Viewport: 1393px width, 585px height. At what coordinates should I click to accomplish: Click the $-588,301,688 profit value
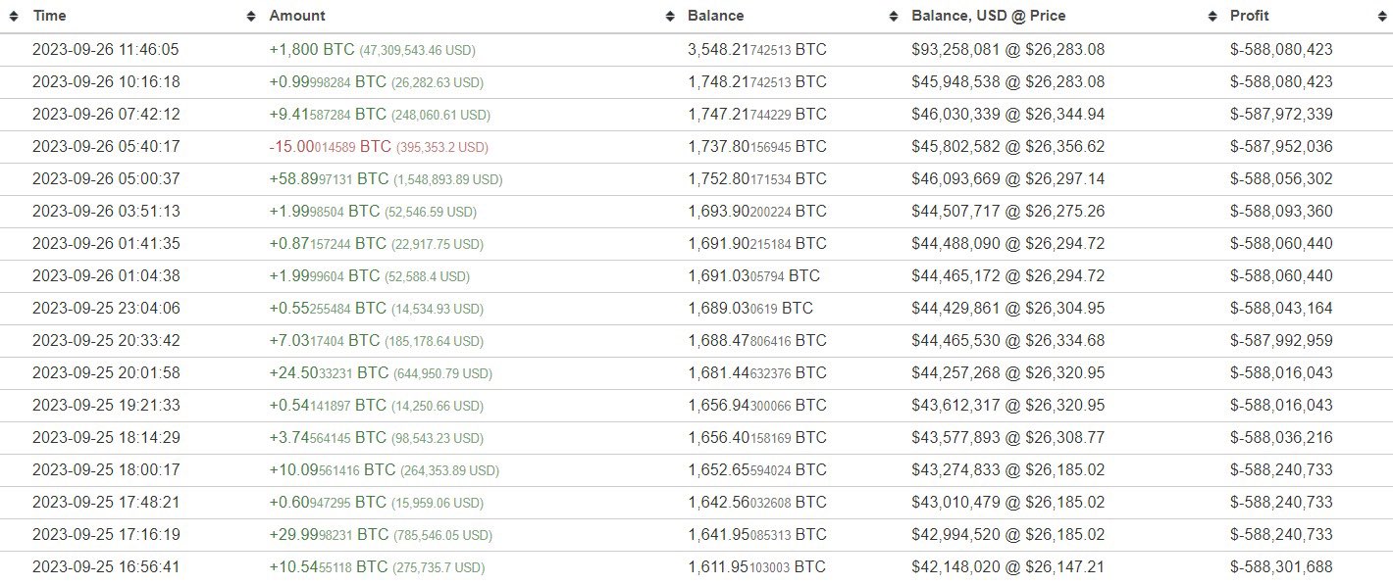coord(1281,567)
